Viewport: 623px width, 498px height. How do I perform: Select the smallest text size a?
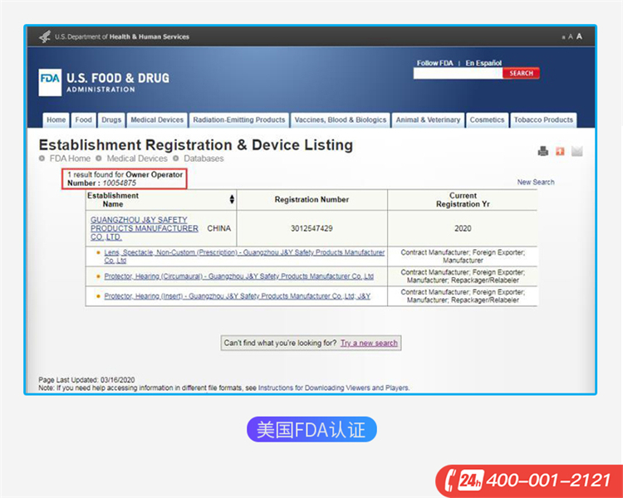[563, 37]
